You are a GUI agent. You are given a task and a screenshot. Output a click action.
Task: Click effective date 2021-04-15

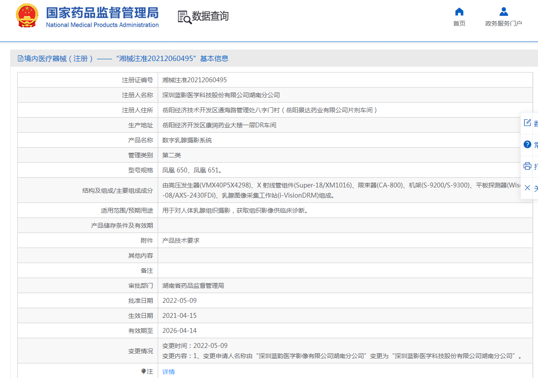coord(180,316)
